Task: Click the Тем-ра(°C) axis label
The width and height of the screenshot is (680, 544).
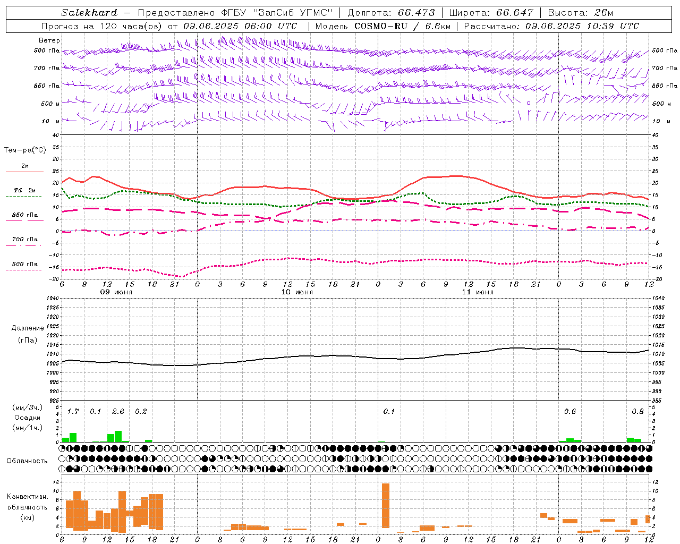Action: pyautogui.click(x=25, y=150)
